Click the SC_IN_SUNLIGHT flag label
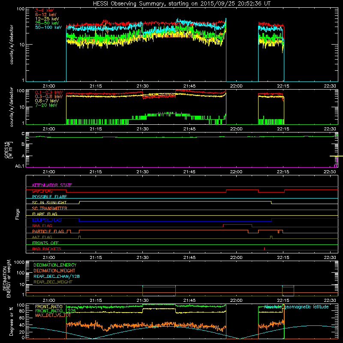343x343 pixels. pyautogui.click(x=49, y=202)
